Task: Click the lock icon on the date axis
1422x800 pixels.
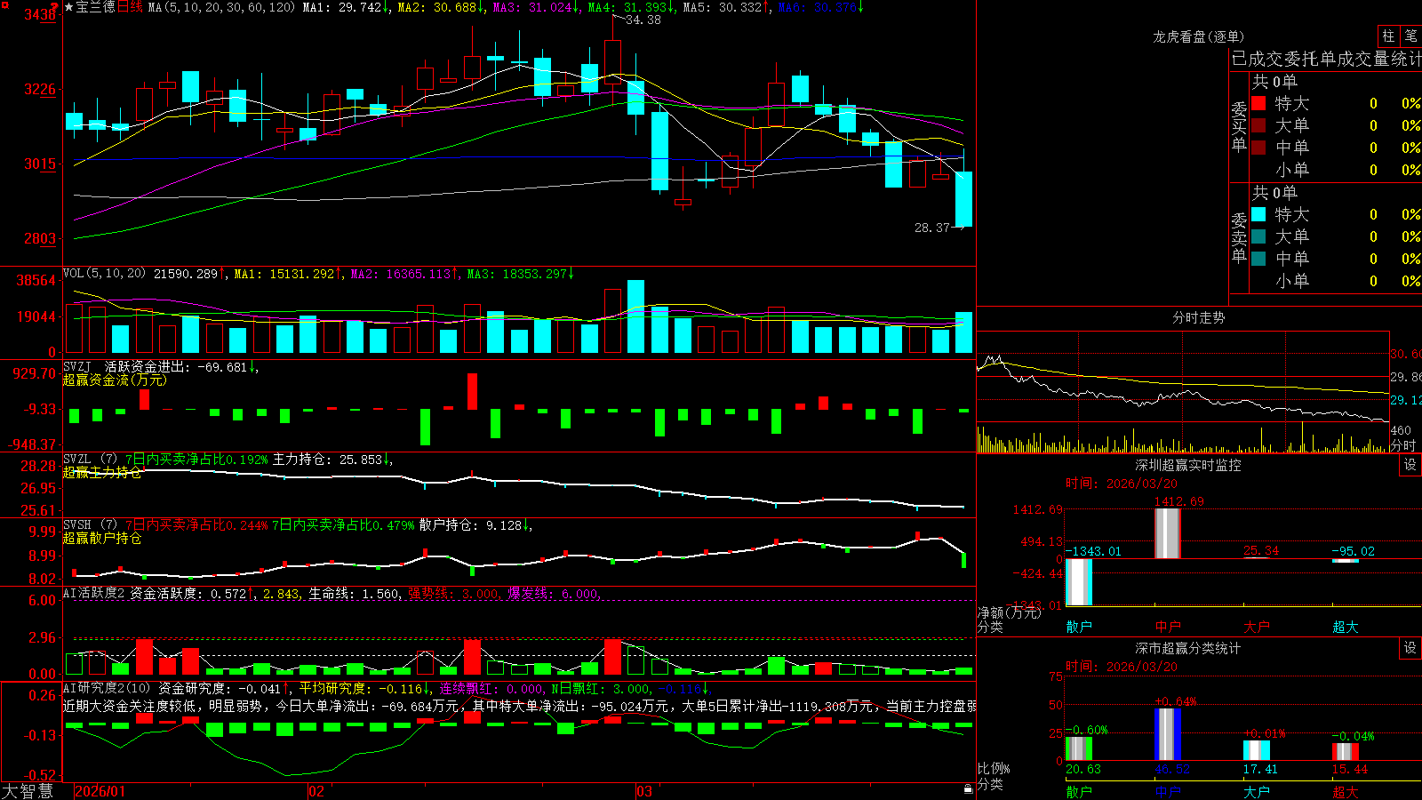Action: click(969, 788)
